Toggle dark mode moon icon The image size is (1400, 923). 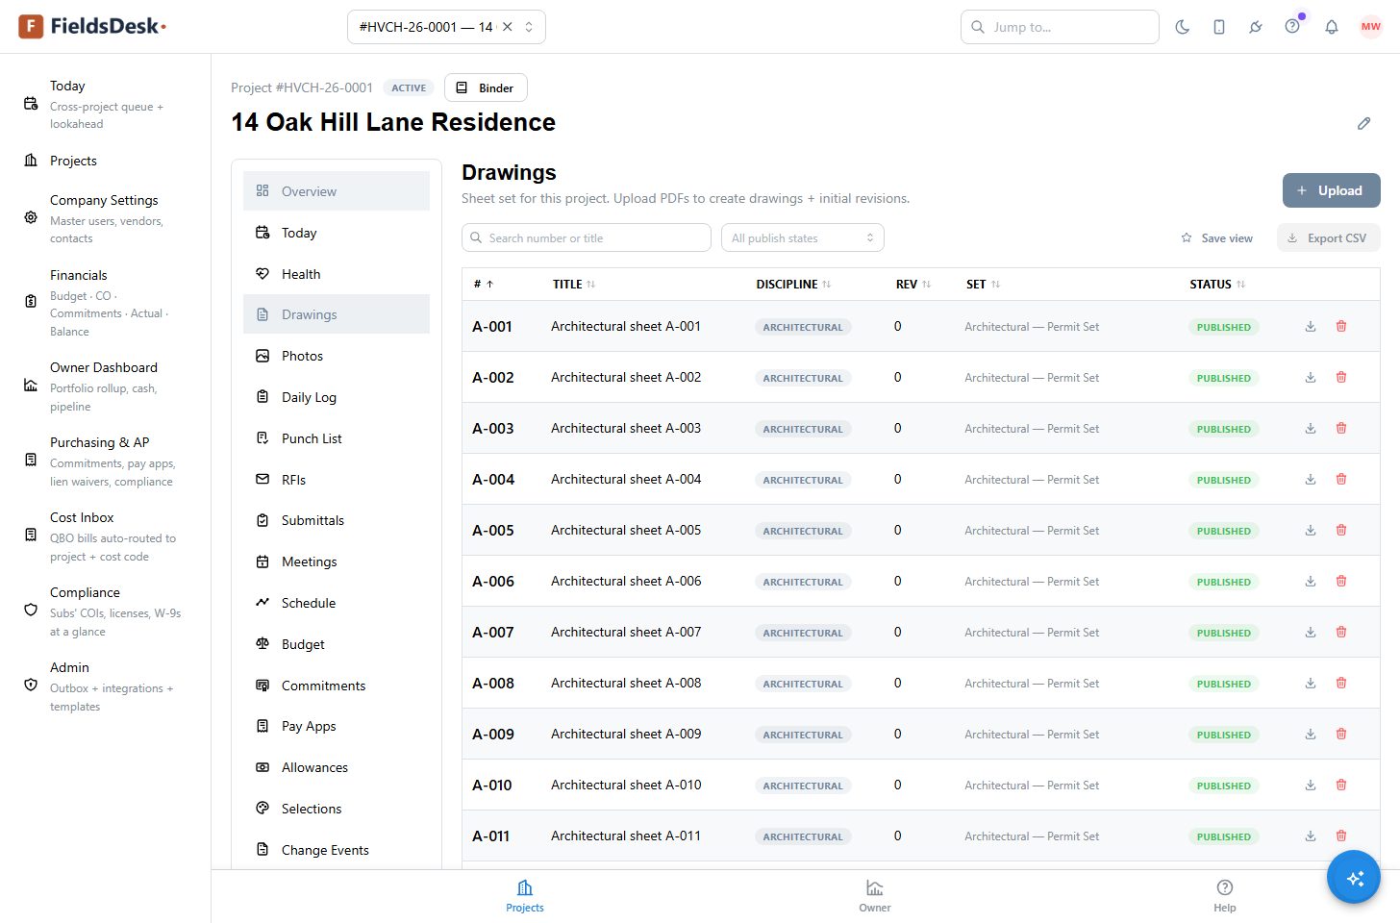coord(1183,27)
